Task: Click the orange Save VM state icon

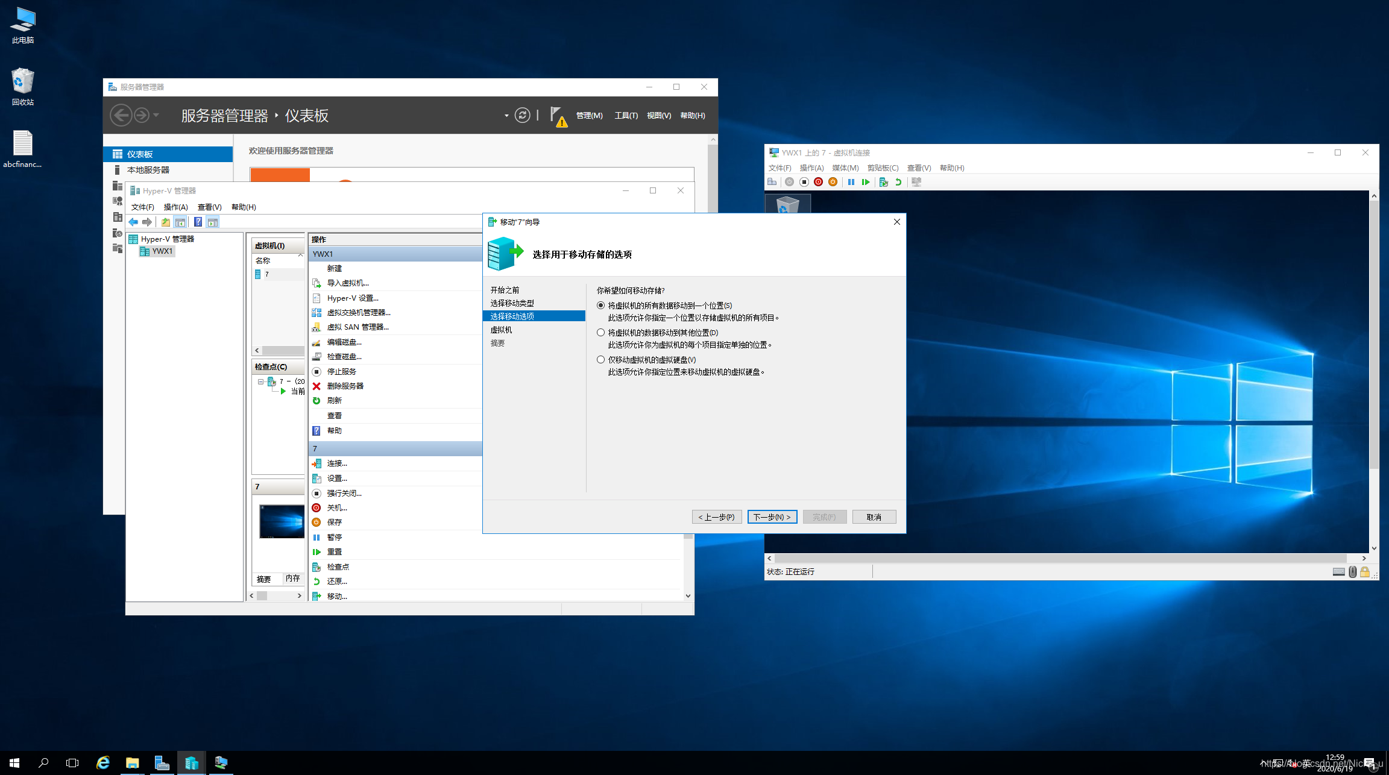Action: tap(833, 182)
